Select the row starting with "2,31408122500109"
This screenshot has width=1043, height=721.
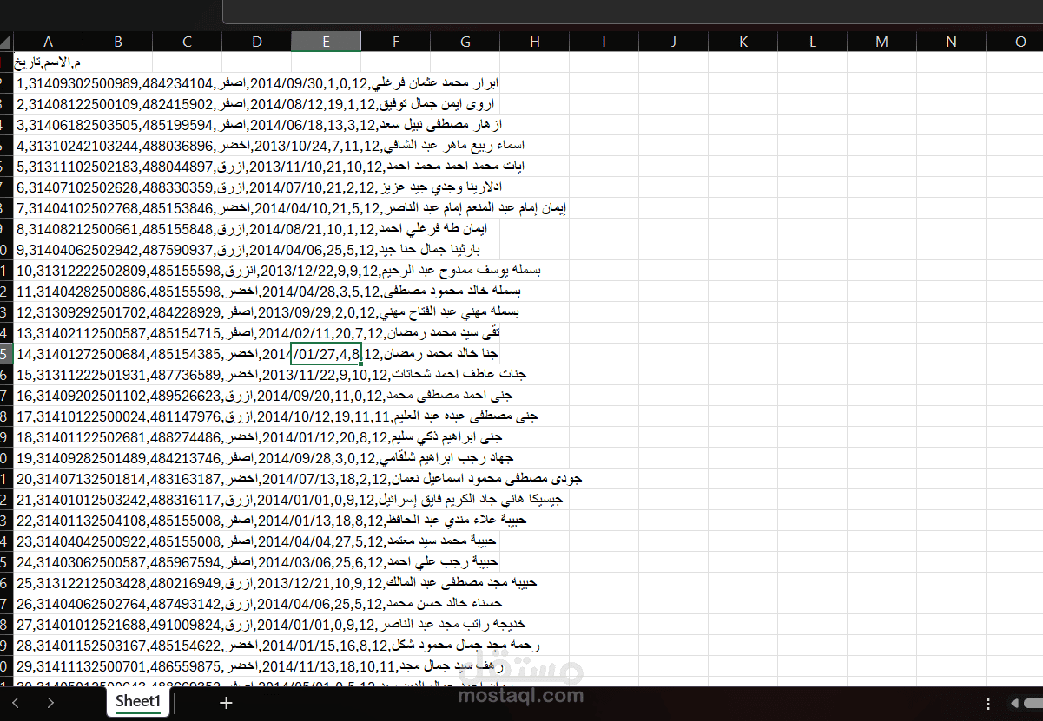click(255, 104)
